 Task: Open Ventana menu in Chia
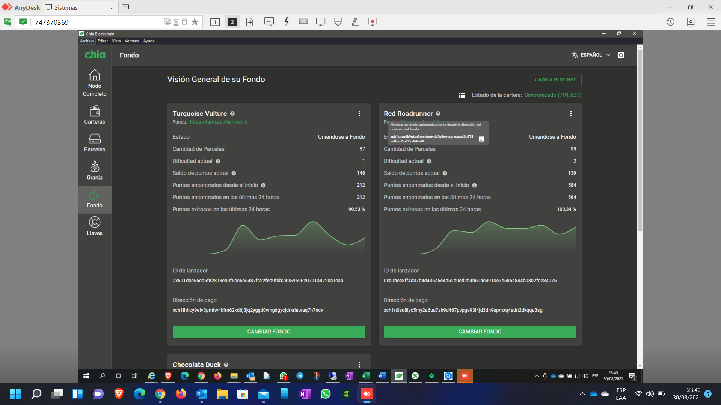pyautogui.click(x=132, y=41)
